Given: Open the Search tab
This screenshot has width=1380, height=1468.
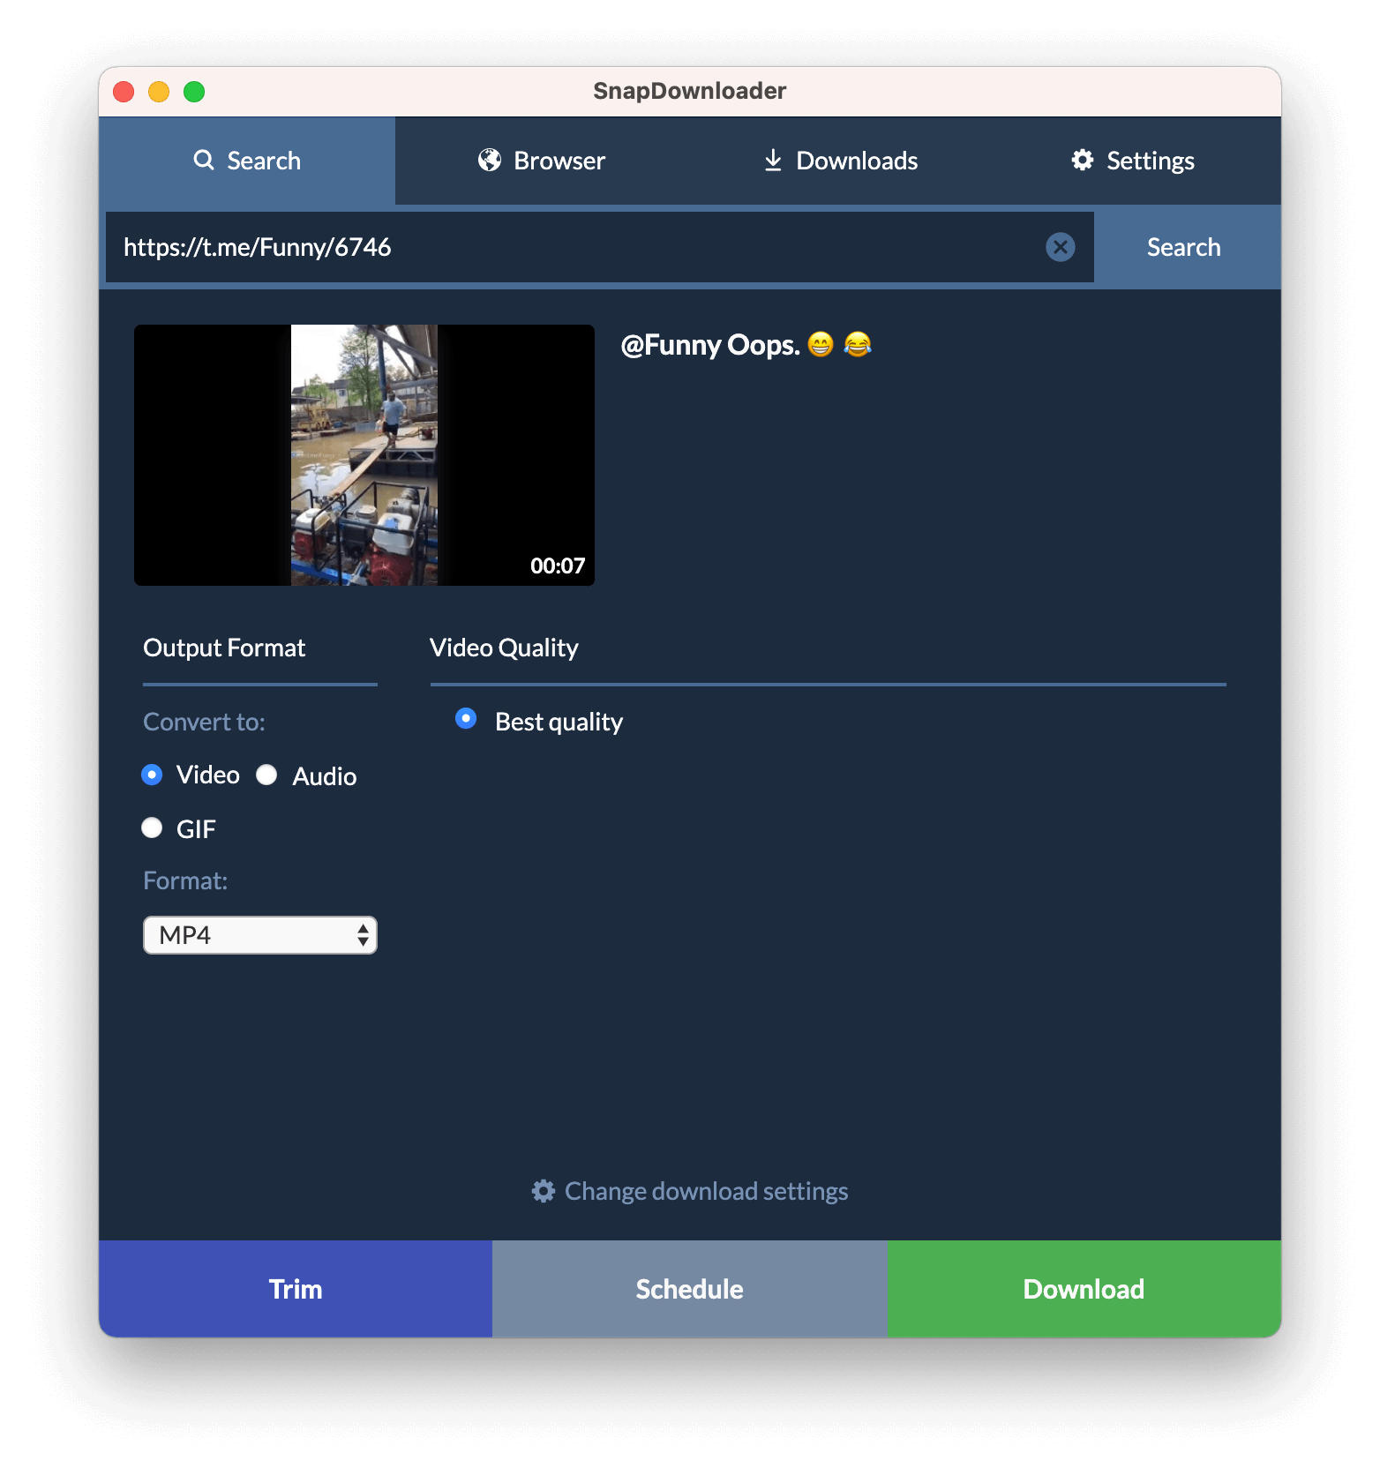Looking at the screenshot, I should (247, 161).
